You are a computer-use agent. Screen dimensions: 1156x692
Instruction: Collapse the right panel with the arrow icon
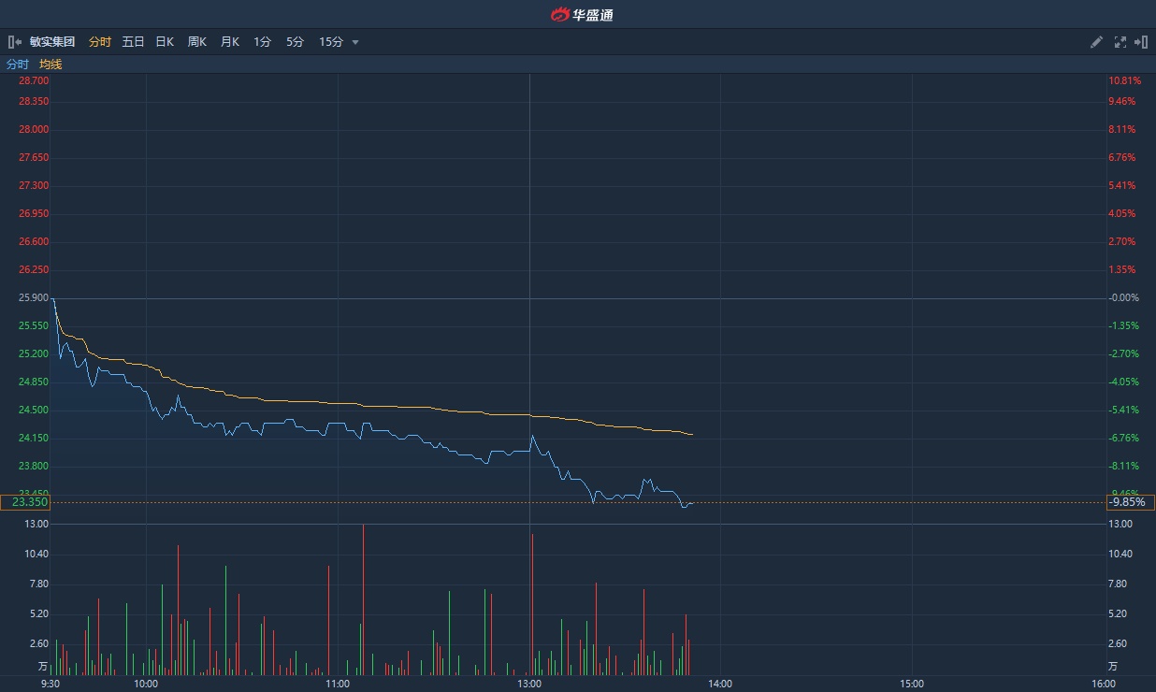tap(1141, 42)
